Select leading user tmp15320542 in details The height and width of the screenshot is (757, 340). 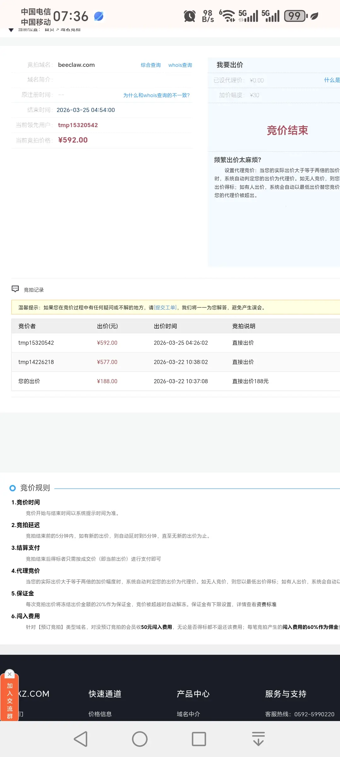pos(78,125)
